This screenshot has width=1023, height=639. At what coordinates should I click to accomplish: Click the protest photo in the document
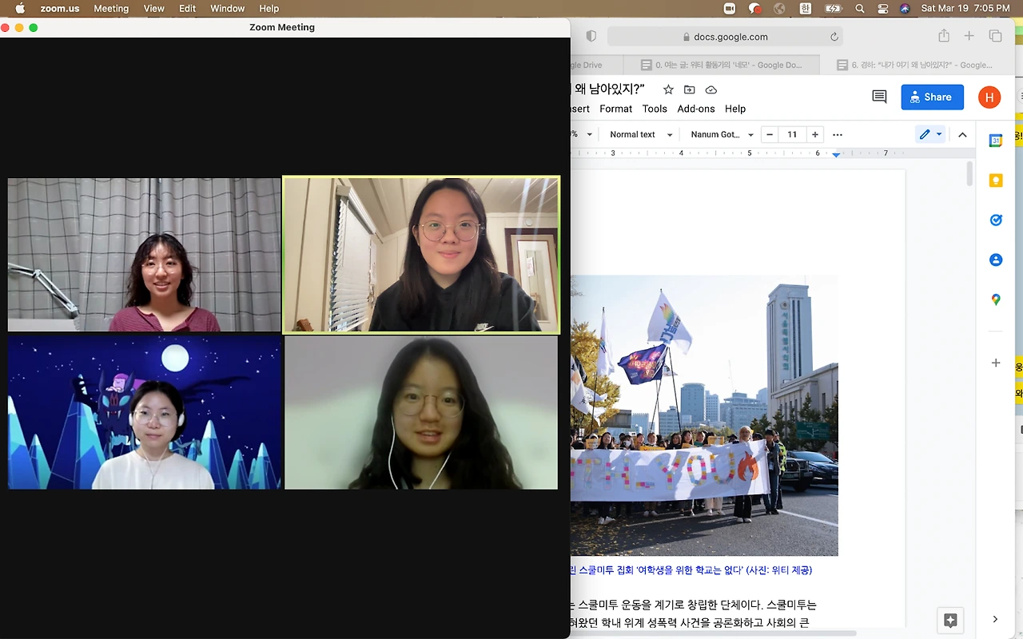click(x=704, y=415)
